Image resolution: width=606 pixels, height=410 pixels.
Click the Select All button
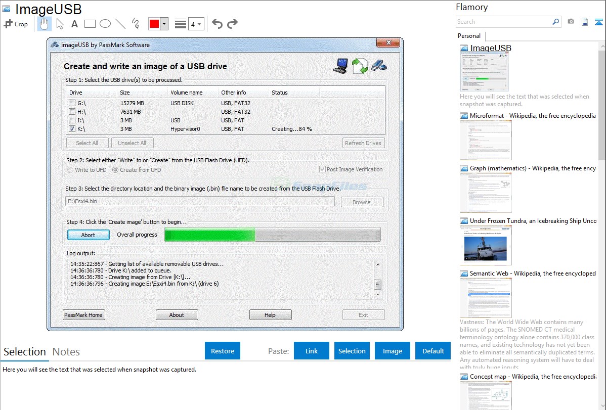click(87, 143)
